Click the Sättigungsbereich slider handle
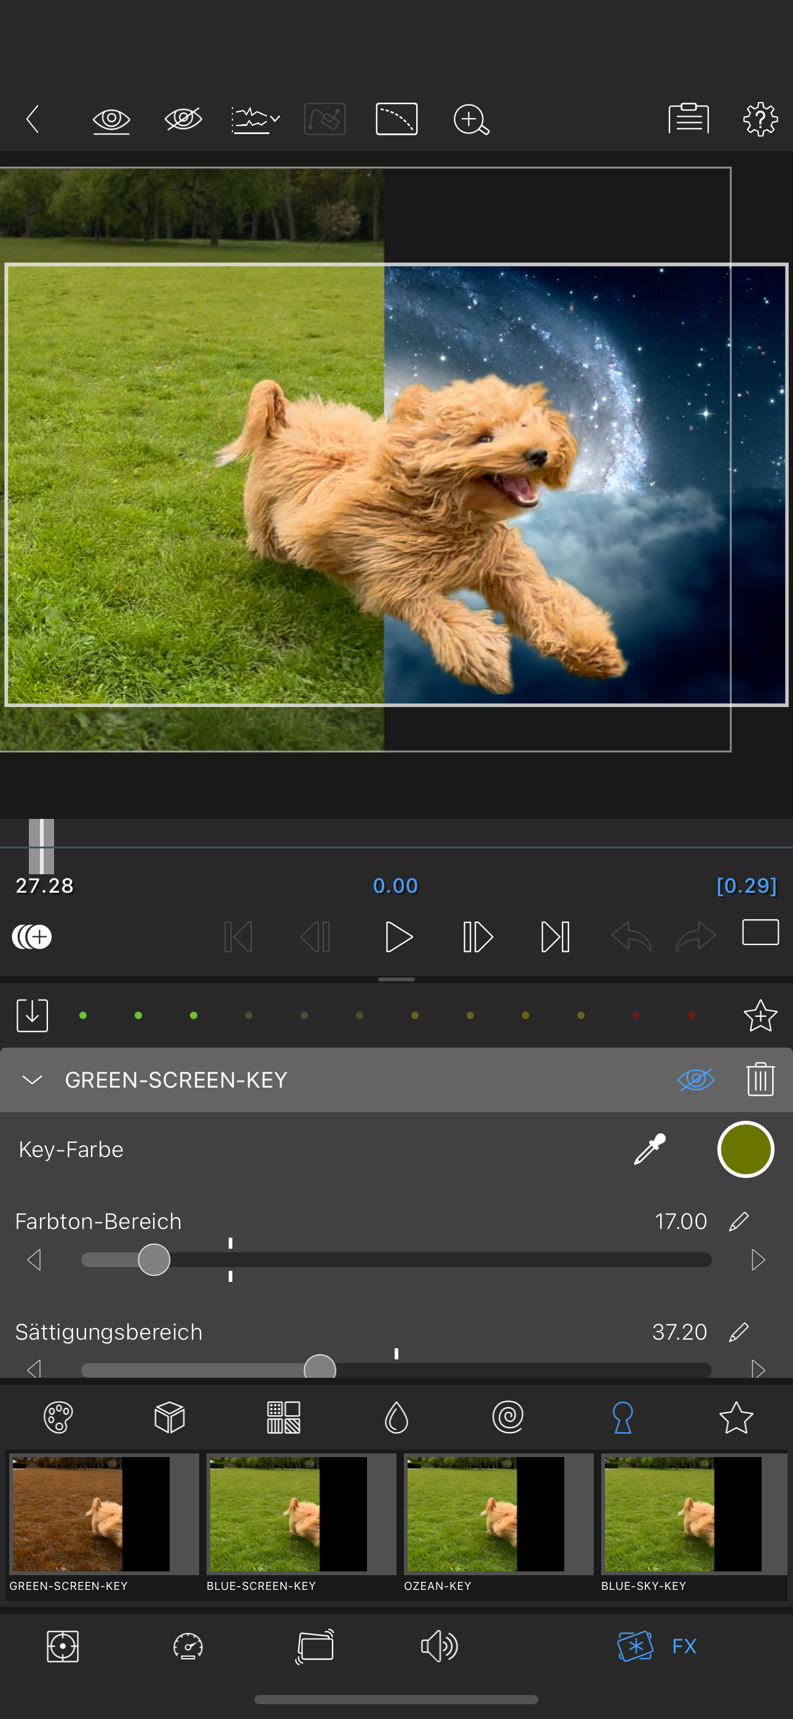Viewport: 793px width, 1719px height. click(x=320, y=1368)
